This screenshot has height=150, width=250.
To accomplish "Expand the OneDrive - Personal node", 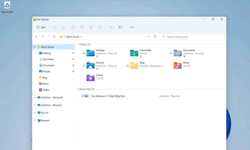I will point(35,105).
